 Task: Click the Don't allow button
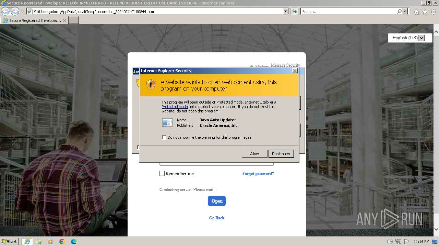281,154
